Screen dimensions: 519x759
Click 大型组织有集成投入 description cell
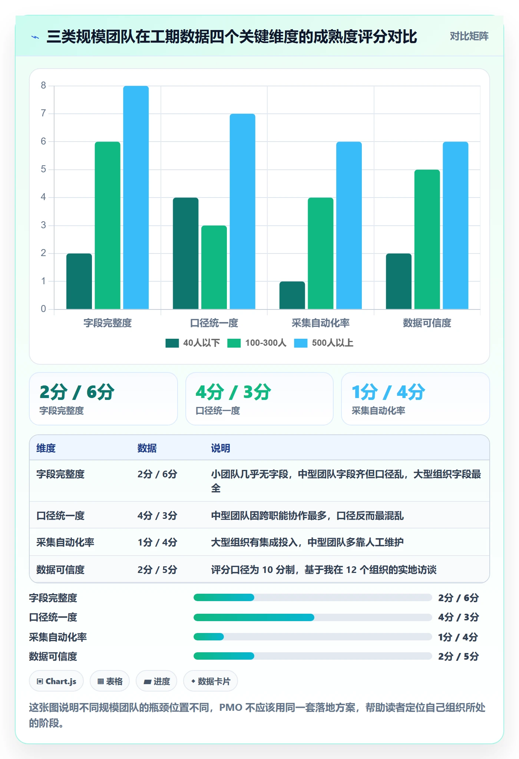tap(307, 542)
